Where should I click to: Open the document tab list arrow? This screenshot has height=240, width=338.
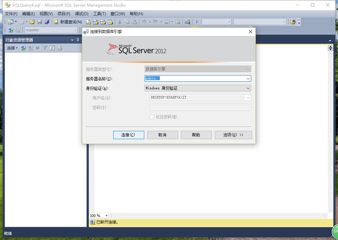coord(330,41)
